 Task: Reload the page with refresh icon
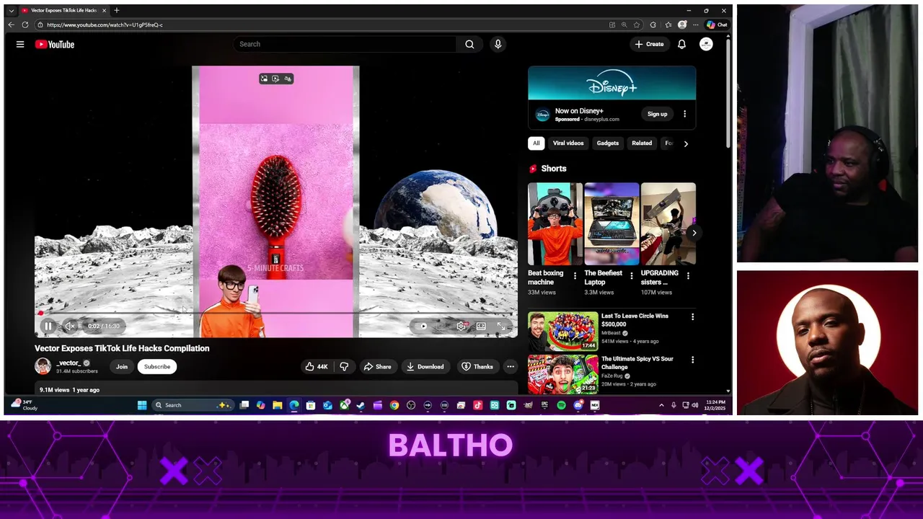(25, 25)
